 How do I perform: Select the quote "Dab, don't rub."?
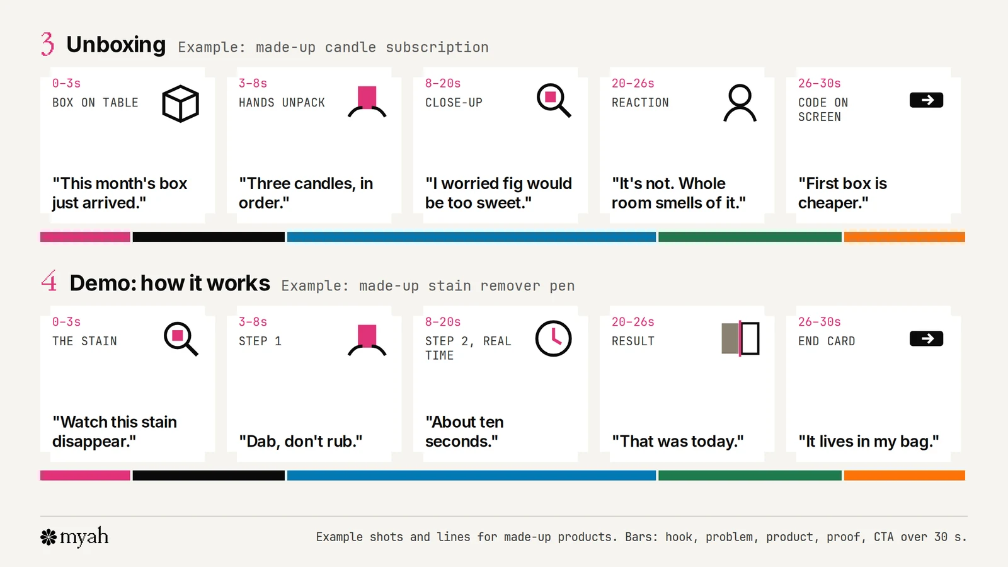tap(301, 441)
